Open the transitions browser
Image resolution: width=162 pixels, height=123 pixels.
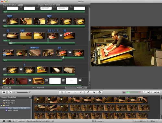155,93
